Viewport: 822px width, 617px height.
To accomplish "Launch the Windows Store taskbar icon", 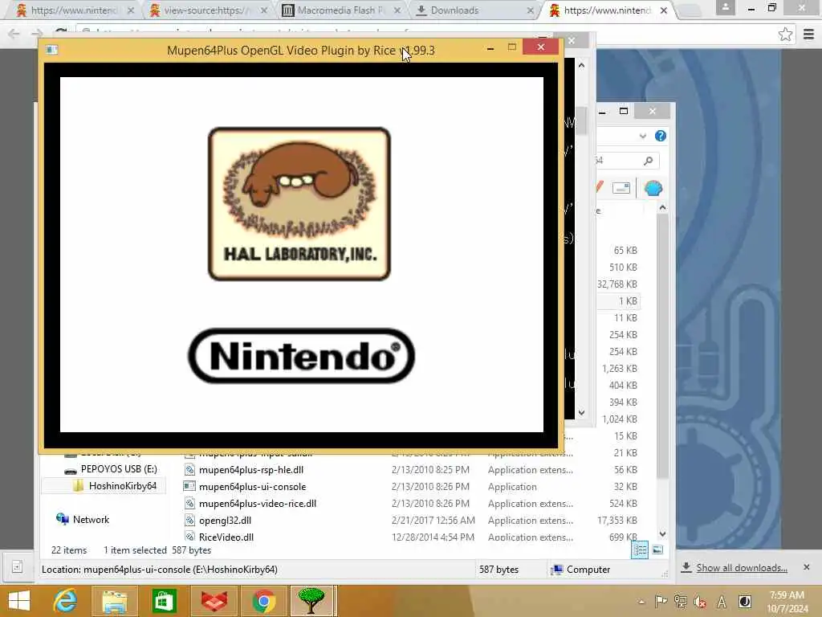I will [x=164, y=601].
